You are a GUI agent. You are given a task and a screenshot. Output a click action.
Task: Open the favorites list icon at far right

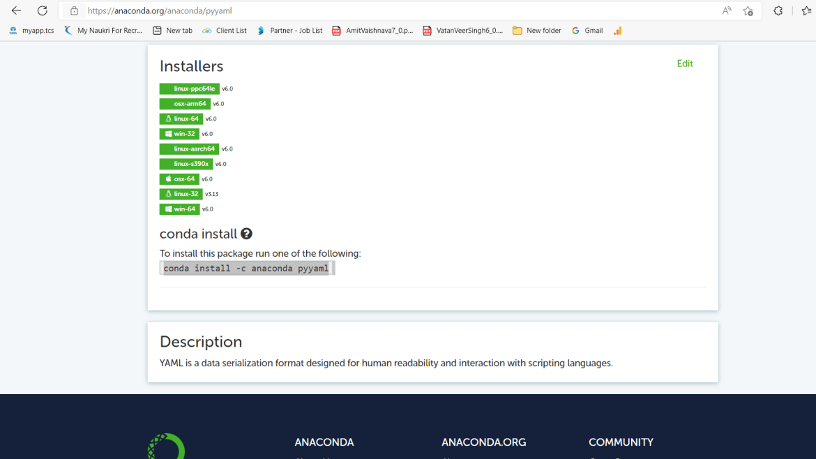click(807, 10)
